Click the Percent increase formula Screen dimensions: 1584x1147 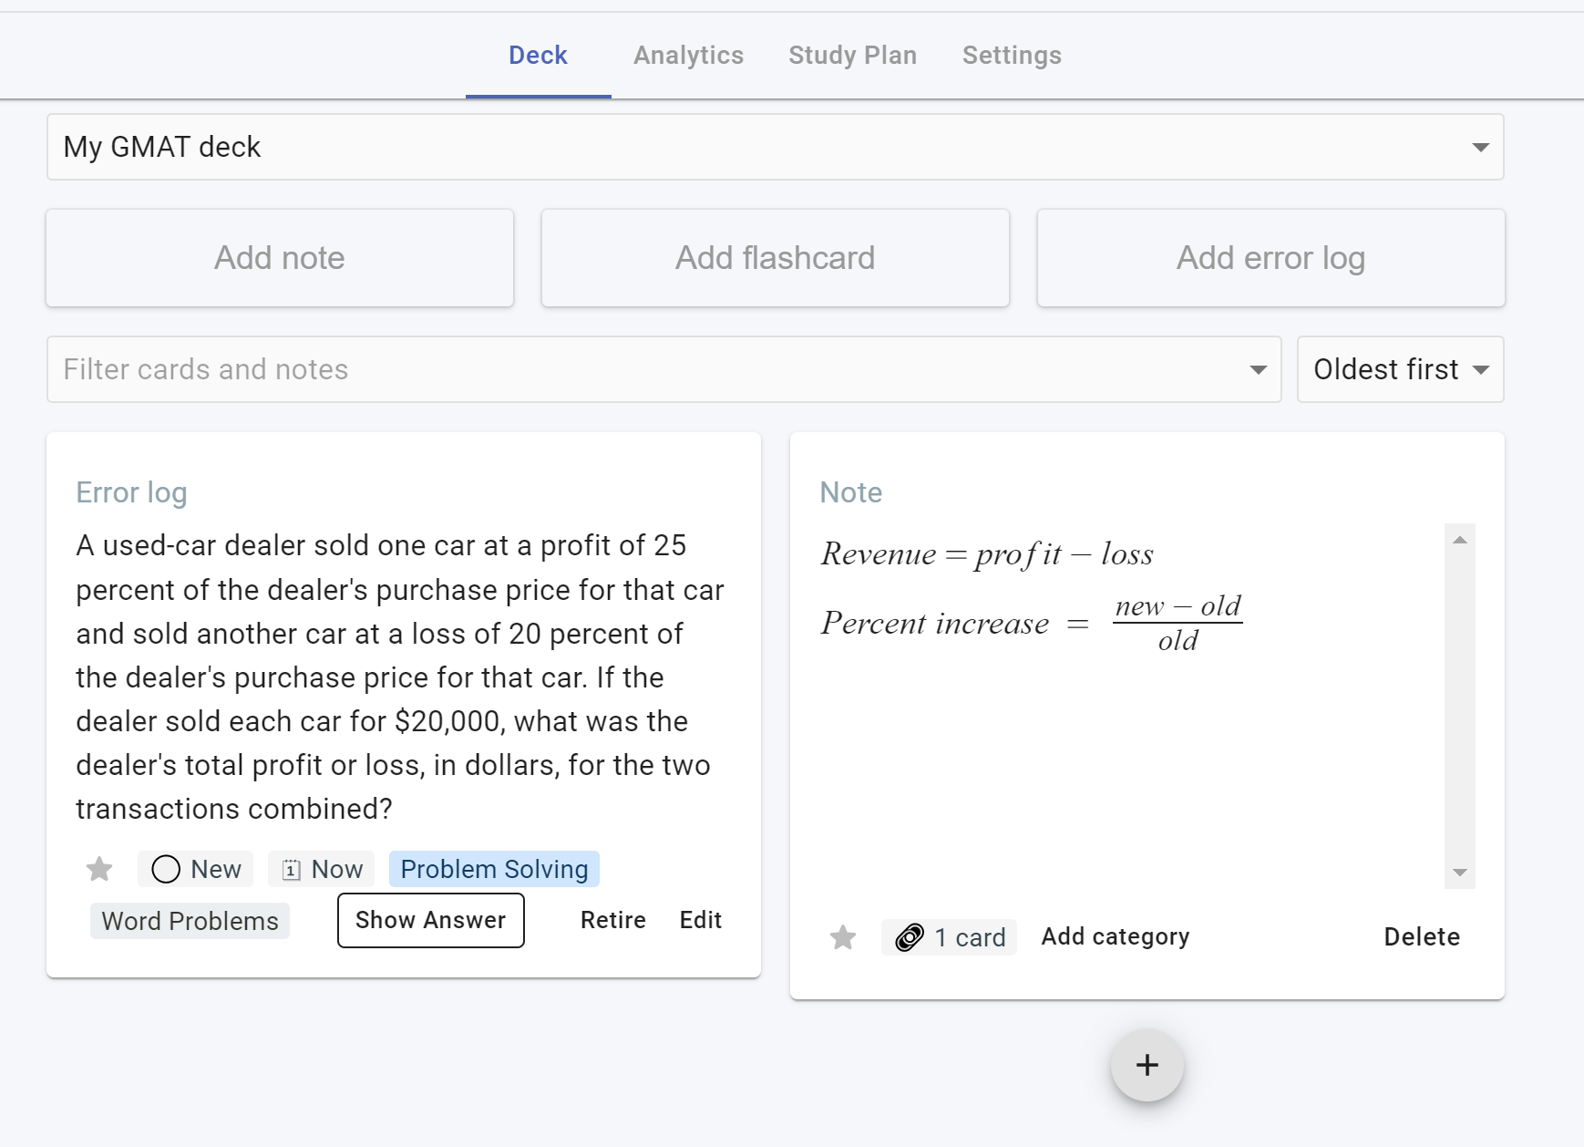click(1032, 623)
